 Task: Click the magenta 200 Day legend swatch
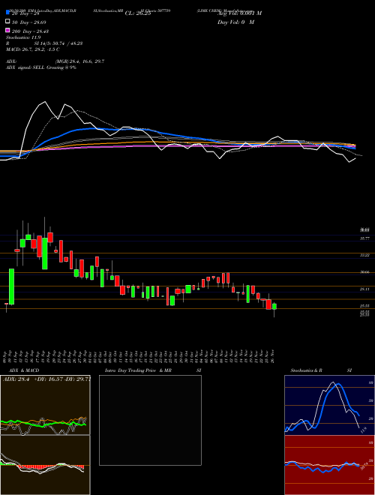(7, 31)
